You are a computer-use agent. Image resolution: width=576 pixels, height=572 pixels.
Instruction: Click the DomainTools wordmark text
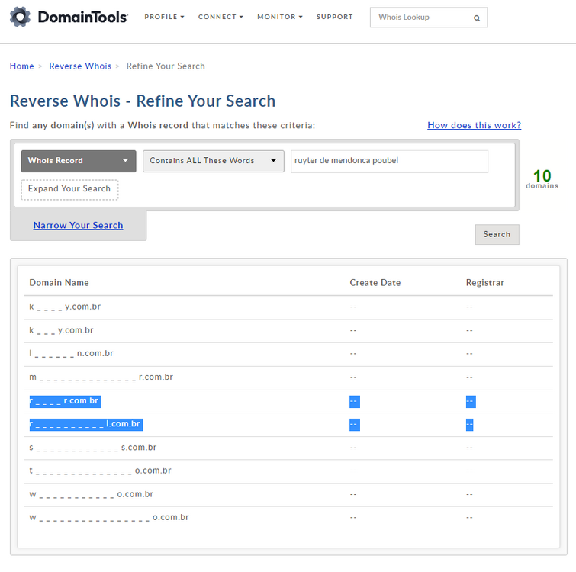tap(82, 17)
